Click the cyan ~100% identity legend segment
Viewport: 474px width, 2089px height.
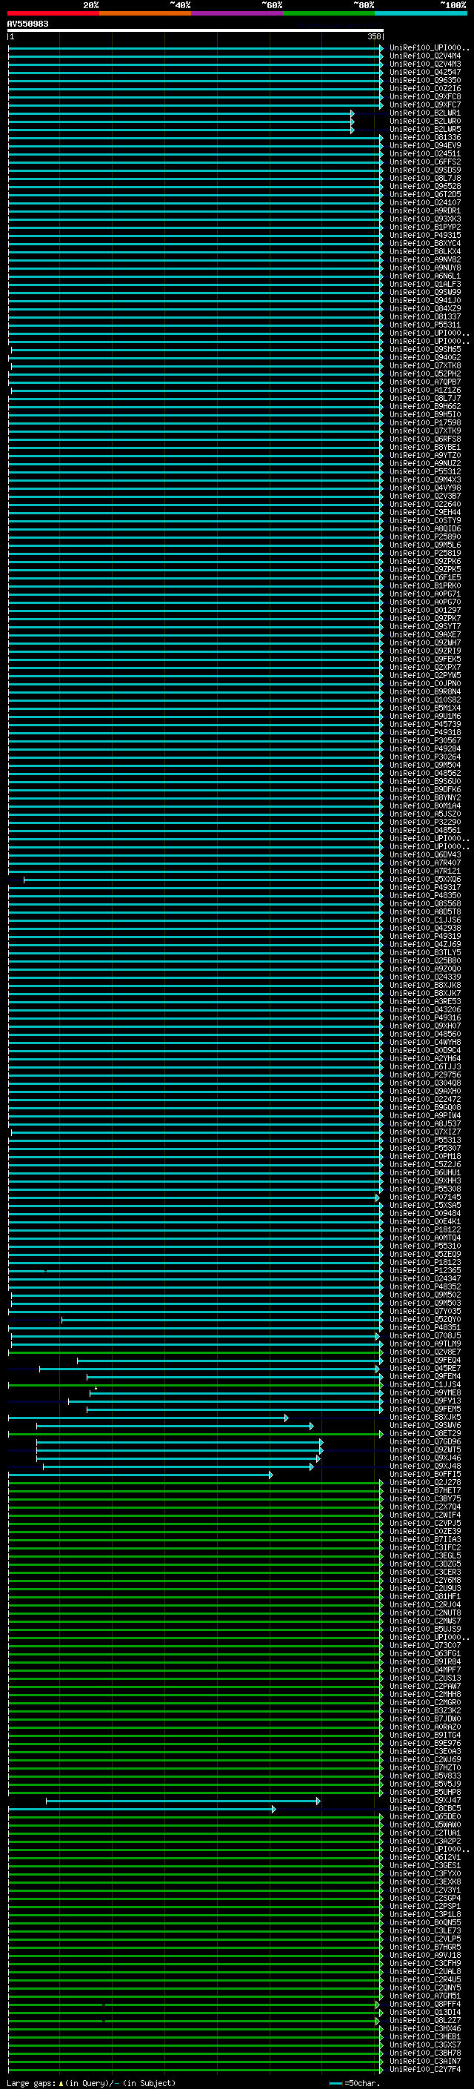421,13
